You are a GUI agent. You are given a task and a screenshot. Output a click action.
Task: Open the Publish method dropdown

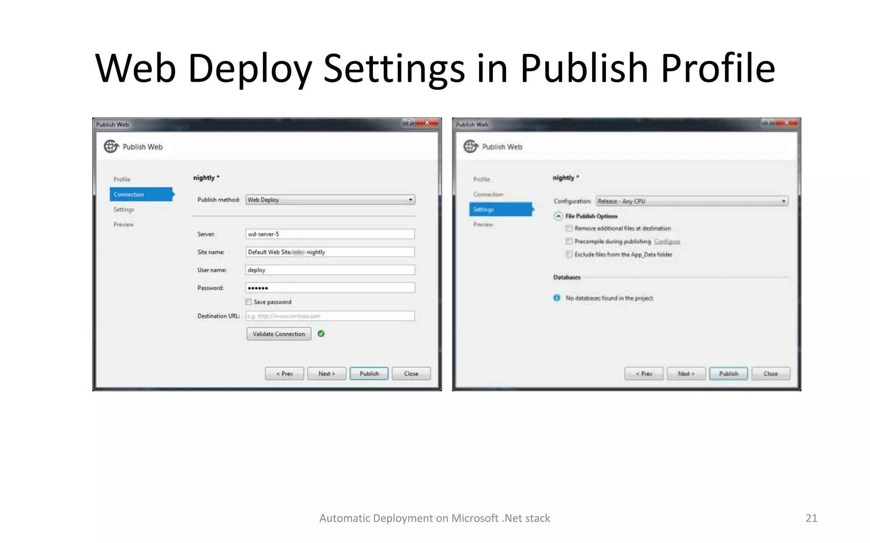tap(330, 200)
